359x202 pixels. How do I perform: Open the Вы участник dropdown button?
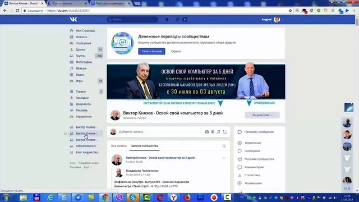tap(262, 115)
